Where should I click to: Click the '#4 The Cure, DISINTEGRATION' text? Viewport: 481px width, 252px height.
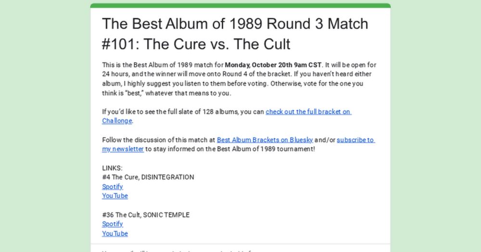148,177
